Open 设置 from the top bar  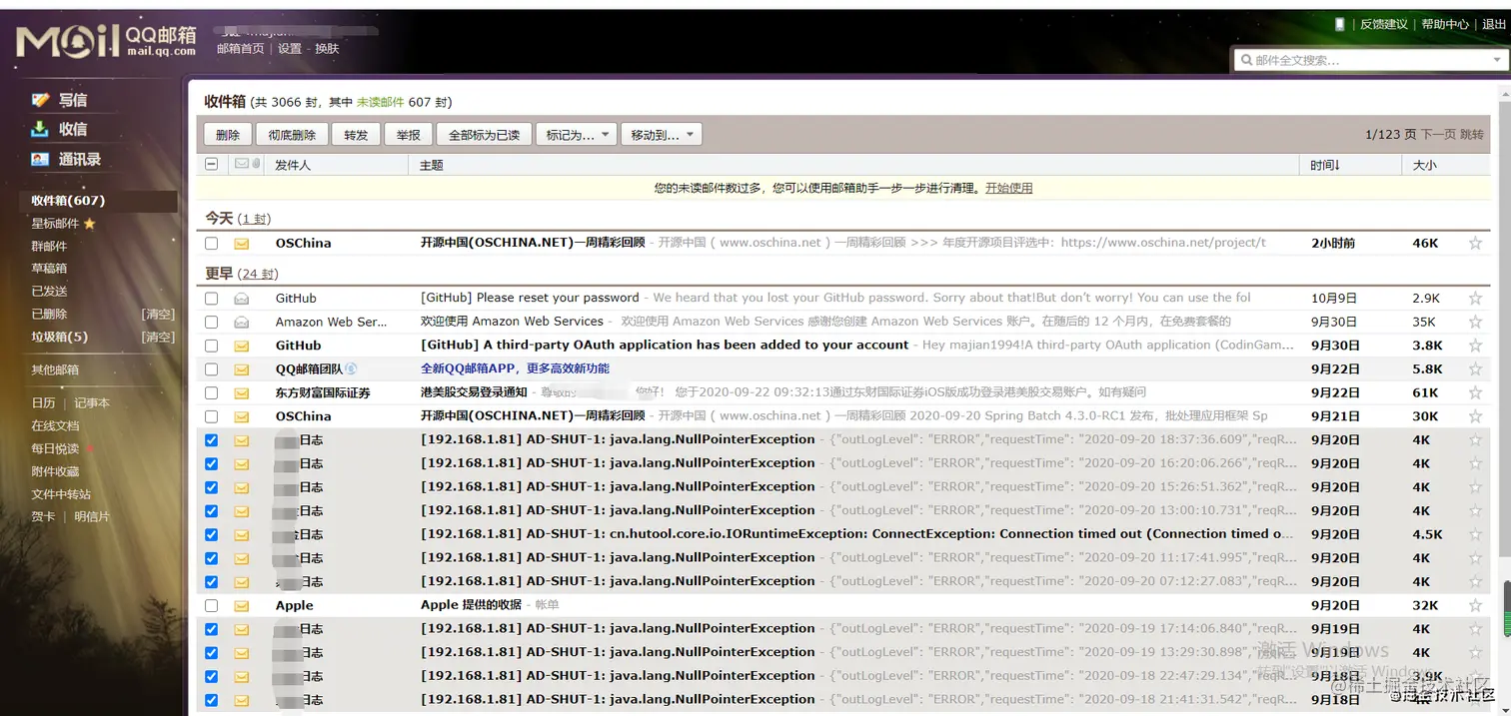click(x=290, y=48)
